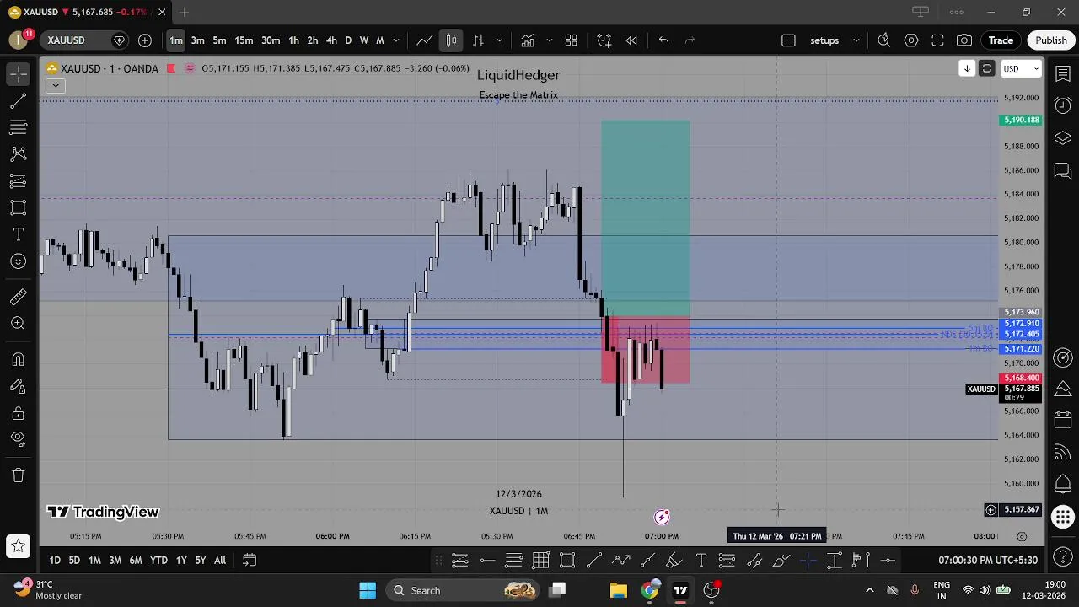
Task: Toggle auto-scale arrows button on price axis
Action: pos(986,68)
